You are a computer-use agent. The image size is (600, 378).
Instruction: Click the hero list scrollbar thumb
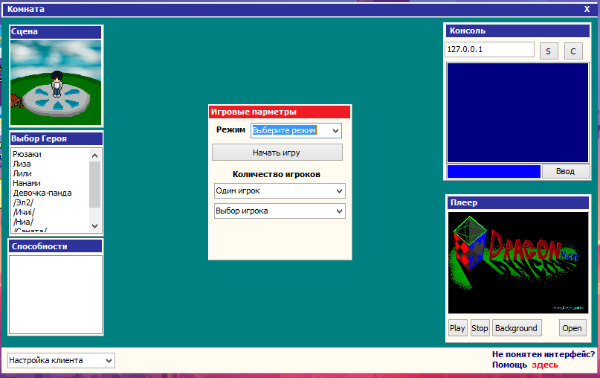click(95, 185)
